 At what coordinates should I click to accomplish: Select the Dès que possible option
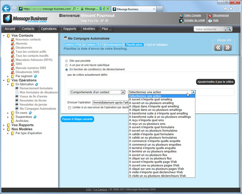pyautogui.click(x=66, y=61)
